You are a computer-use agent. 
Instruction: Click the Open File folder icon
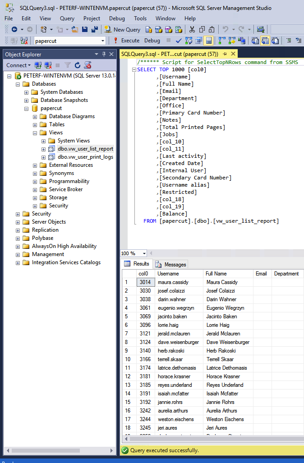(x=75, y=29)
